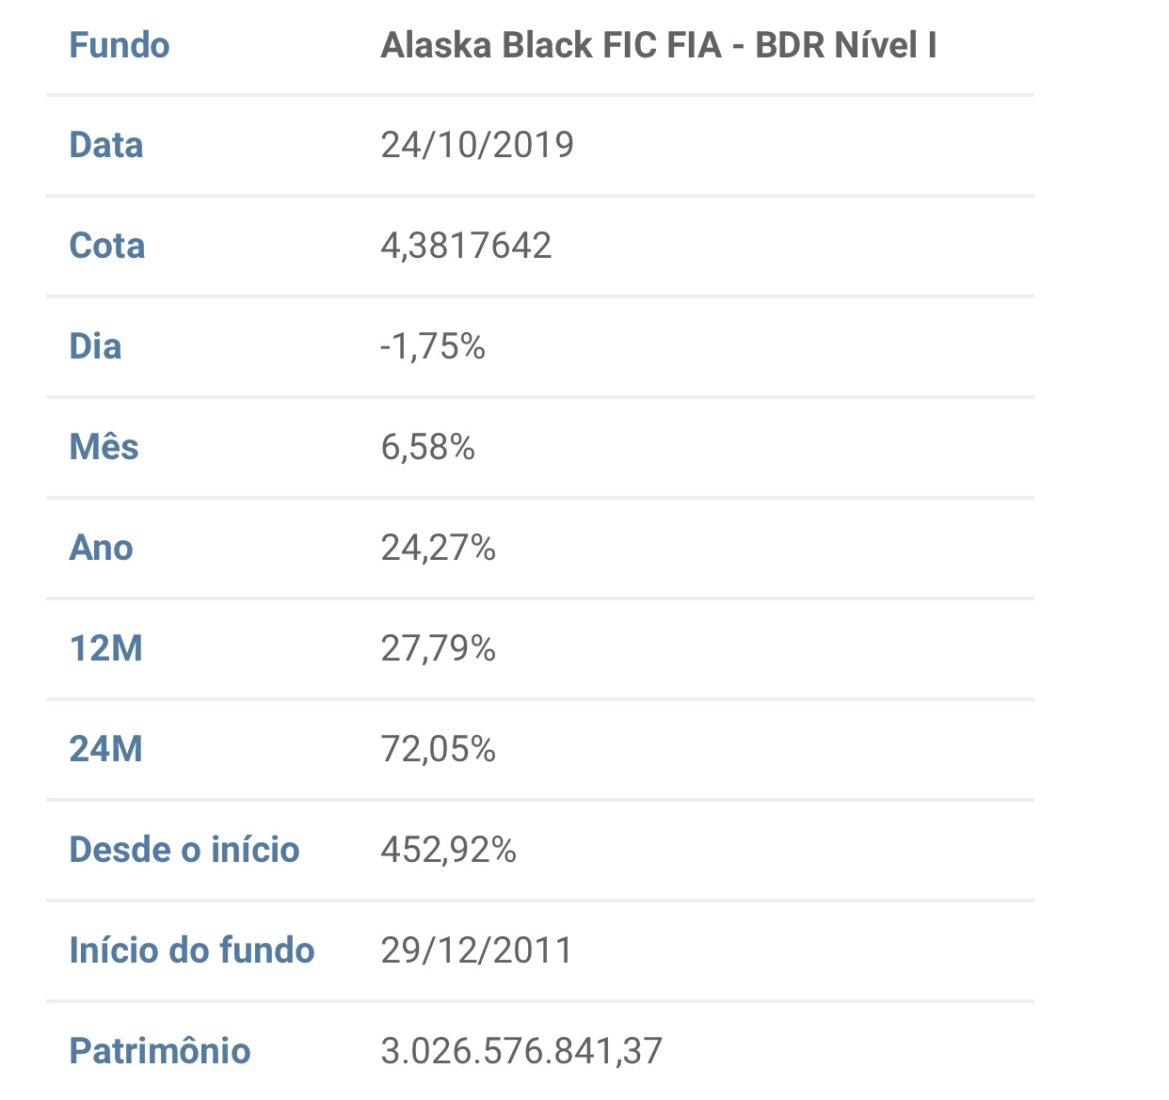Click the "Cota" row label
This screenshot has width=1169, height=1100.
[x=107, y=246]
